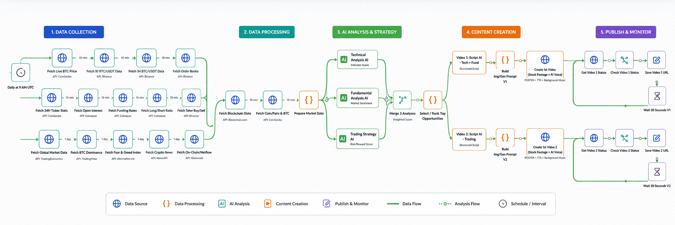This screenshot has height=225, width=675.
Task: Click the "API: TradingEconomics" label
Action: pos(49,159)
